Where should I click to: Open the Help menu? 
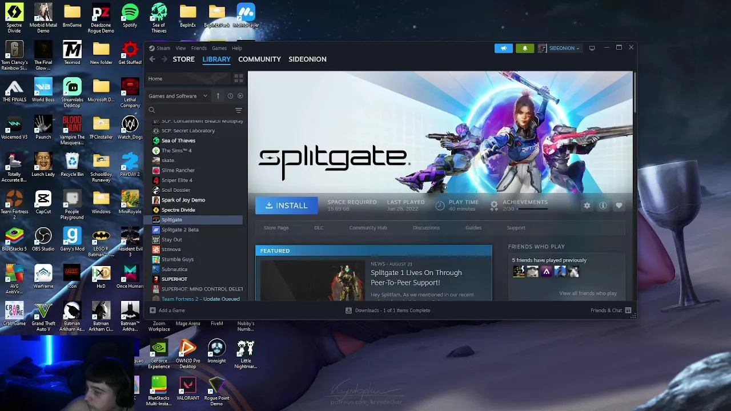237,48
